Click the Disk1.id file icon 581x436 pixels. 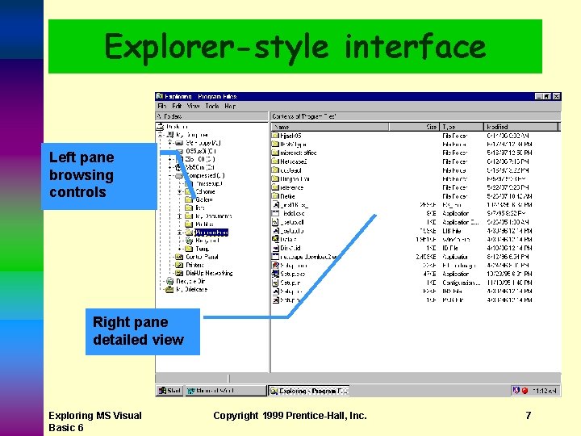(x=275, y=248)
